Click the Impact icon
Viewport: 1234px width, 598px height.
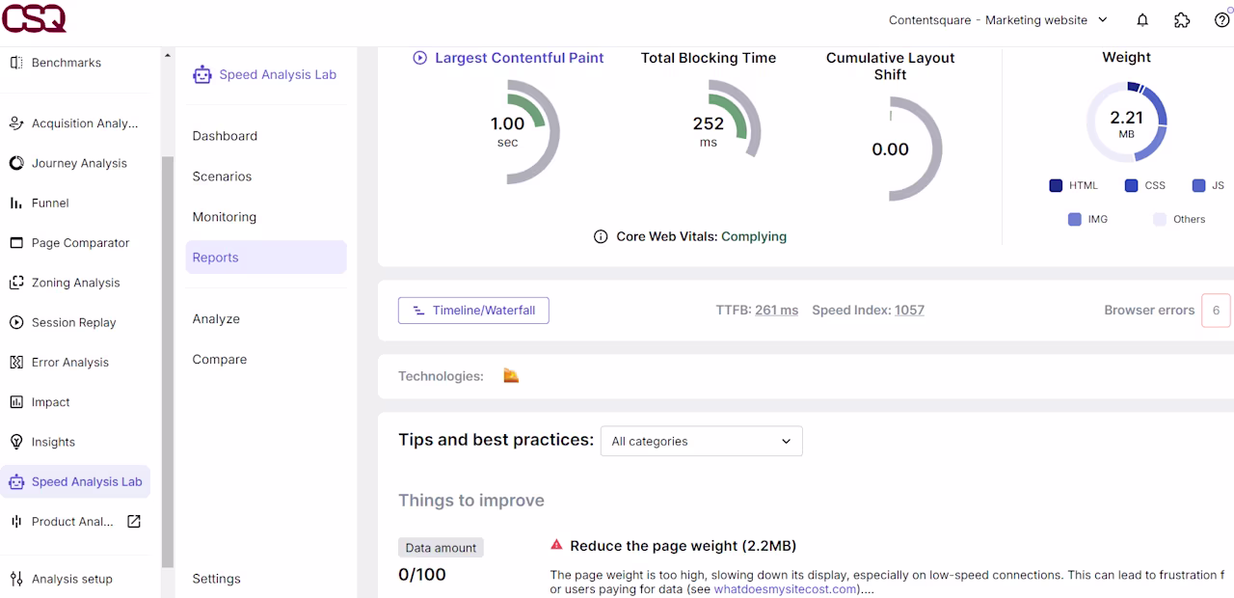[x=16, y=402]
